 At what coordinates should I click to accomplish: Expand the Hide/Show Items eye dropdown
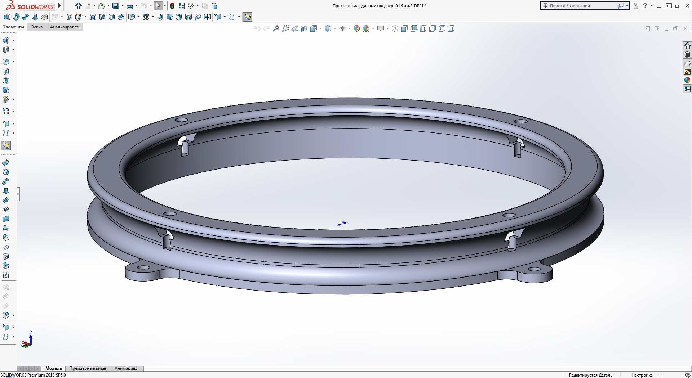(x=349, y=28)
